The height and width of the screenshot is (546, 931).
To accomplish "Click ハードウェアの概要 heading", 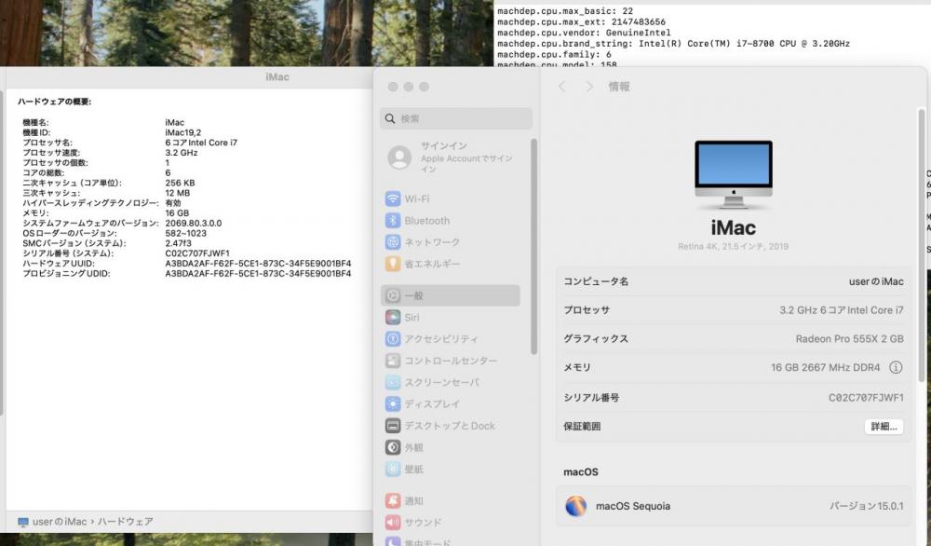I will coord(55,102).
